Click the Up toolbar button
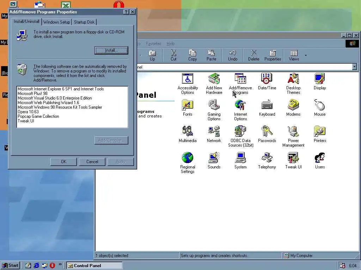 pyautogui.click(x=152, y=56)
